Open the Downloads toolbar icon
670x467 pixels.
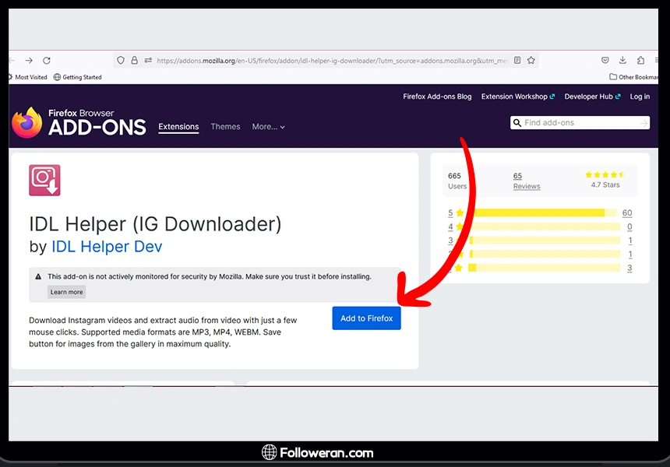coord(622,60)
